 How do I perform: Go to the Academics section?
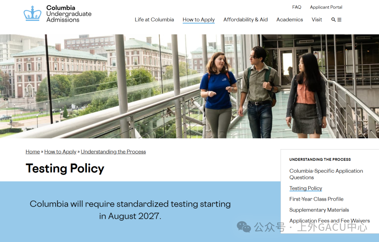(x=290, y=20)
